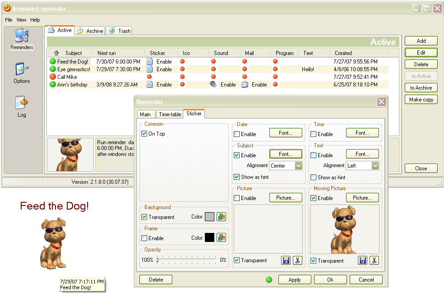The height and width of the screenshot is (296, 444).
Task: Click the black Frame color swatch
Action: 209,238
